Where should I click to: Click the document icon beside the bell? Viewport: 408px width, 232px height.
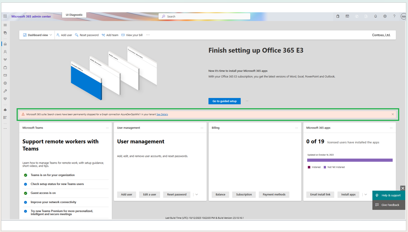click(x=366, y=16)
